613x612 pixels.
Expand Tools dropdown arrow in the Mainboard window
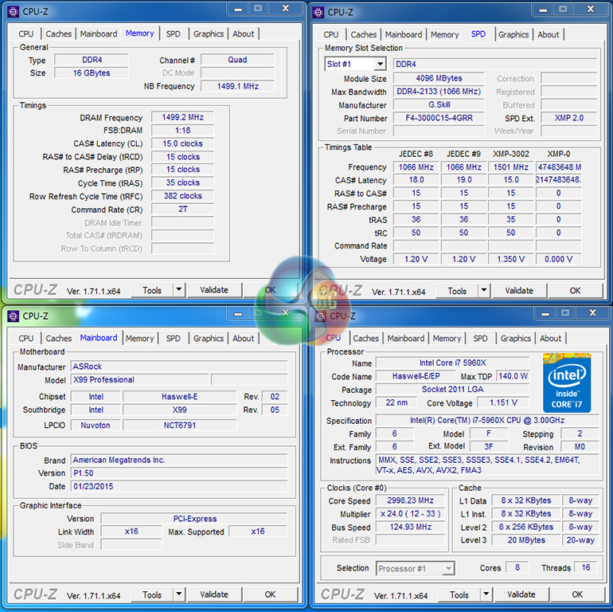(x=178, y=594)
